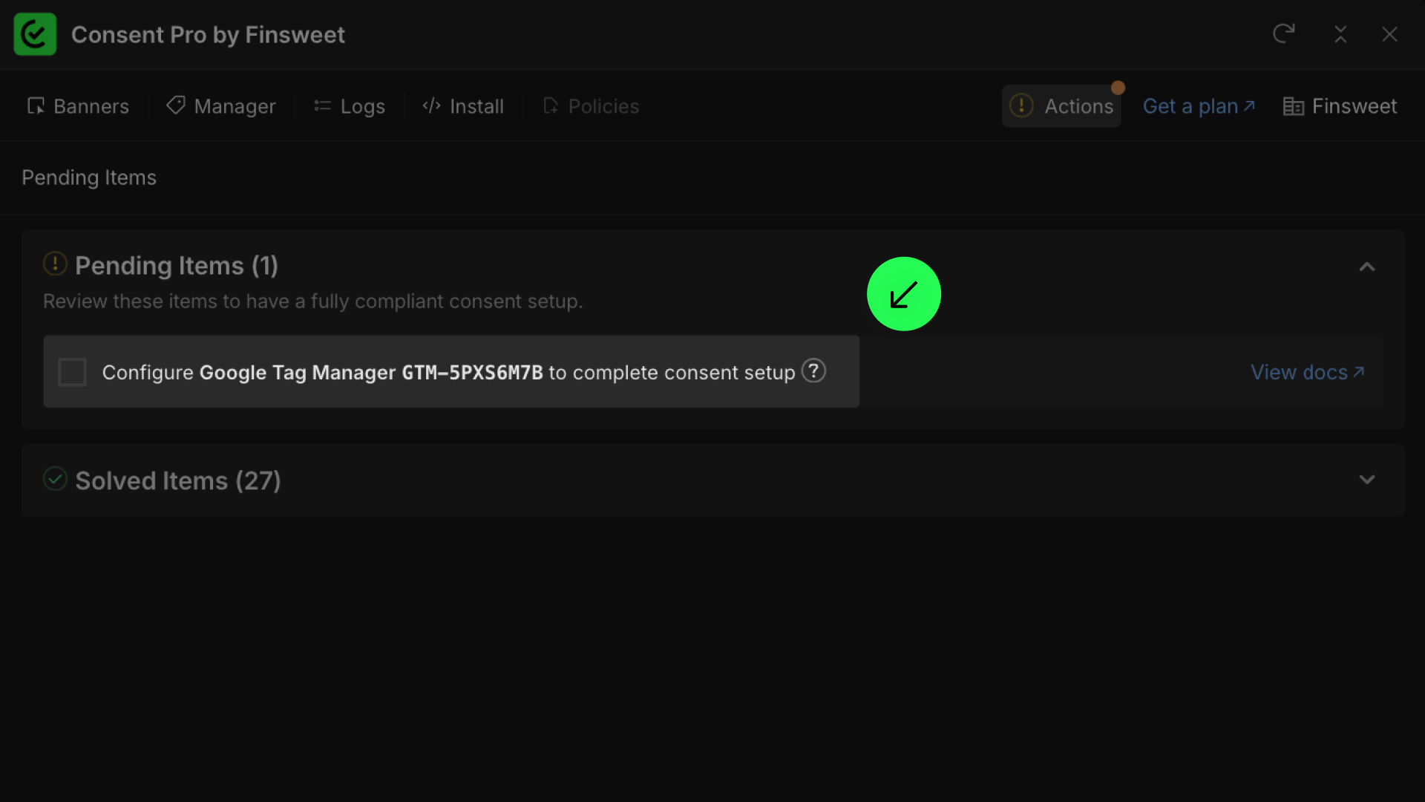The width and height of the screenshot is (1425, 802).
Task: Click the green arrow cursor circle
Action: click(903, 294)
